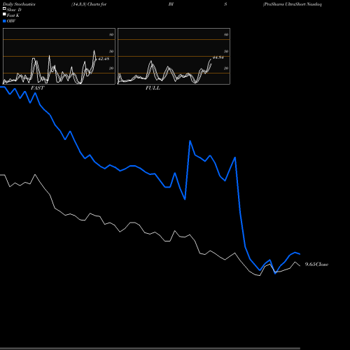Click the 50 axis label in FULL chart
The image size is (350, 350).
coord(226,51)
